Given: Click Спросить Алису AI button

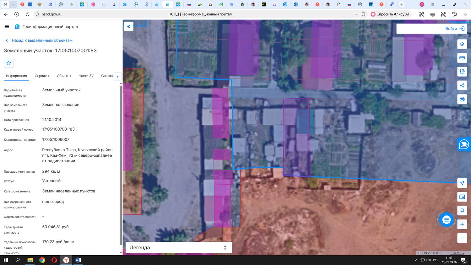Looking at the screenshot, I should point(391,14).
